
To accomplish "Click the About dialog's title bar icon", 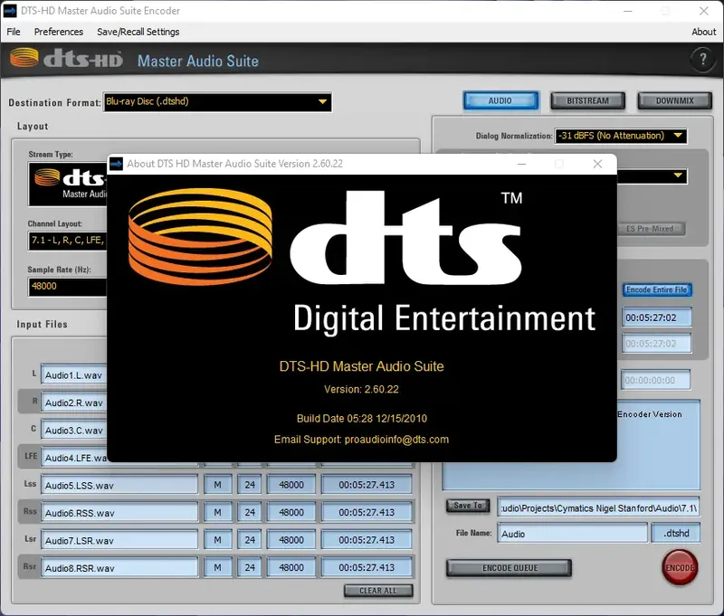I will pyautogui.click(x=118, y=164).
